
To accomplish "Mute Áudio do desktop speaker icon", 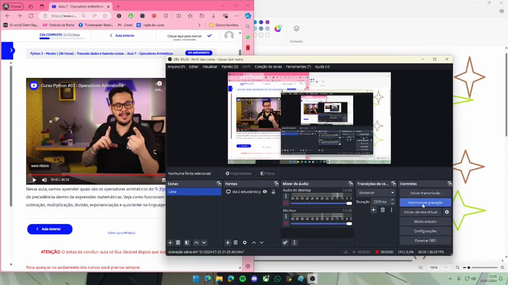I will (286, 203).
